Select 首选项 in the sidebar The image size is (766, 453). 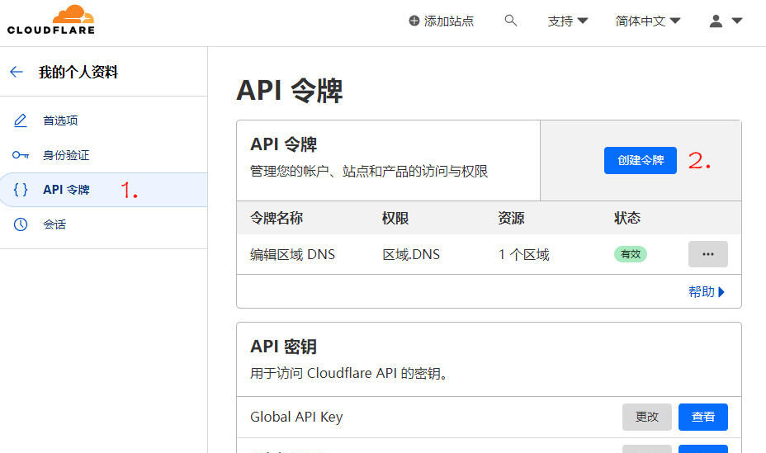coord(60,120)
